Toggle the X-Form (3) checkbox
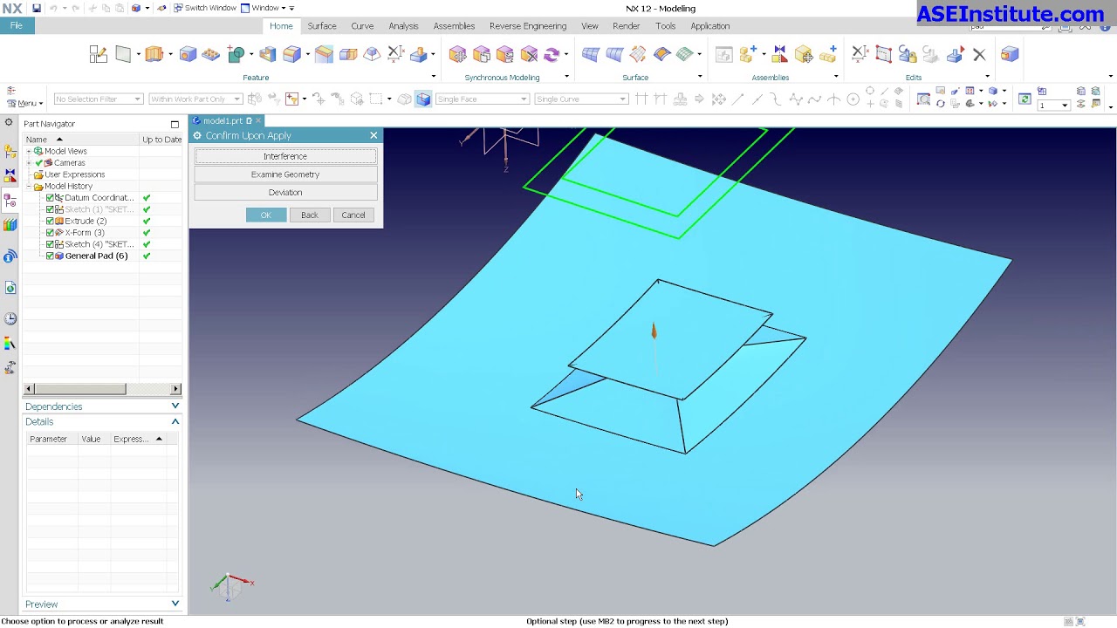The height and width of the screenshot is (628, 1117). [50, 233]
